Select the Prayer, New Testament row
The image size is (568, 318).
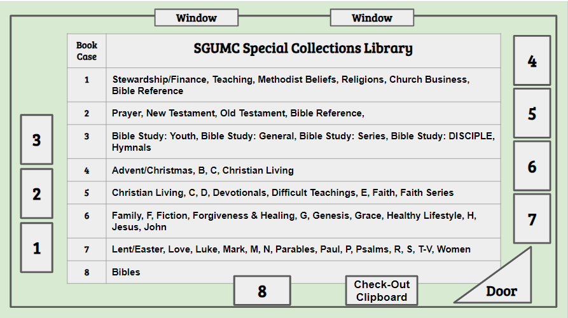tap(284, 113)
